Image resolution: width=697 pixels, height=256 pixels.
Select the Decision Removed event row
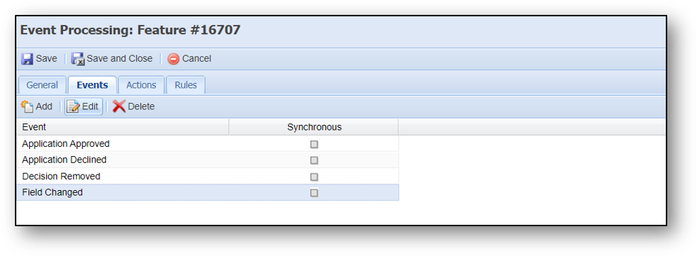[x=208, y=177]
